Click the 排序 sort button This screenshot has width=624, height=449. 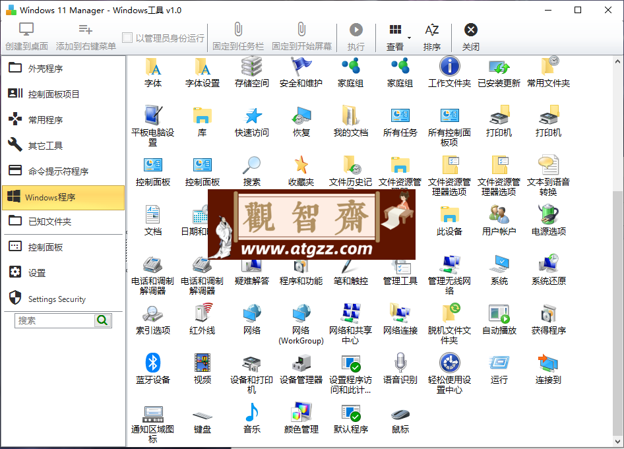click(x=432, y=36)
